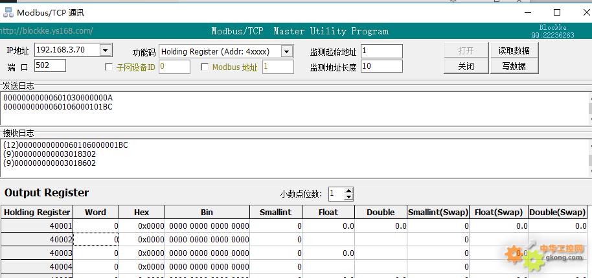Enable the 子网设备ID checkbox

pyautogui.click(x=109, y=67)
